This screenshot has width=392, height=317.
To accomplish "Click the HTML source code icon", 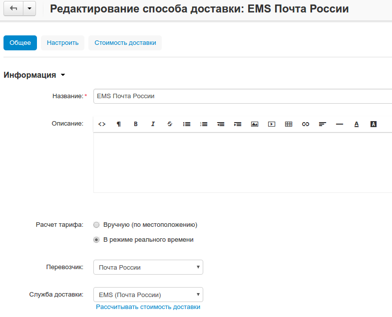I will click(102, 124).
